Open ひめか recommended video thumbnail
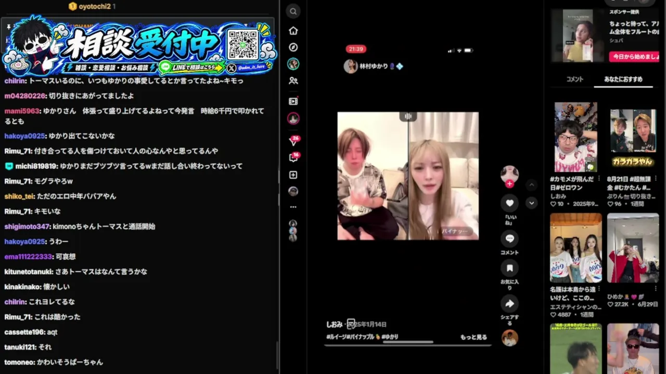 (x=633, y=248)
